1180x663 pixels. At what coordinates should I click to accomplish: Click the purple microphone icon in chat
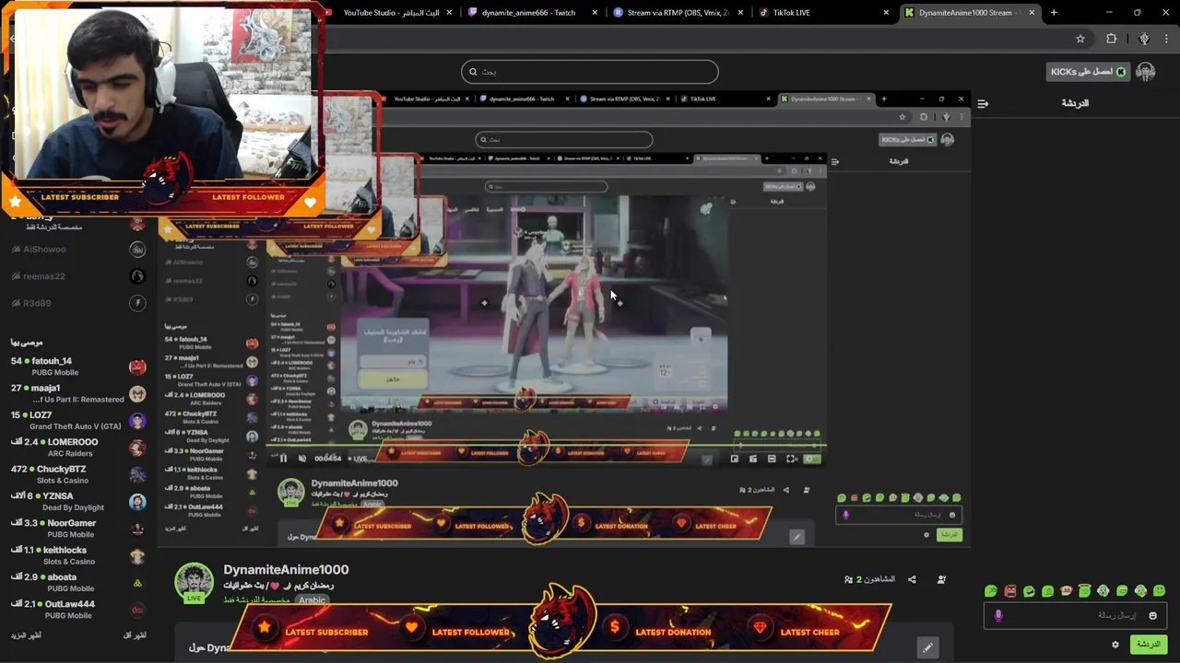(x=998, y=615)
